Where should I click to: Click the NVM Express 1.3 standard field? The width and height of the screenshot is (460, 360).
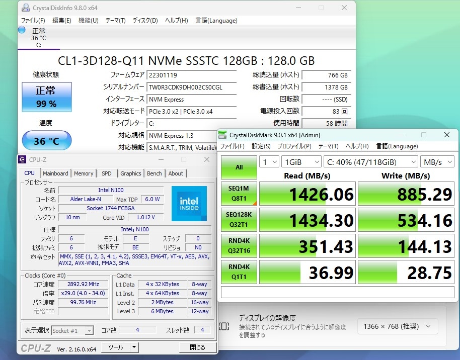pyautogui.click(x=182, y=135)
